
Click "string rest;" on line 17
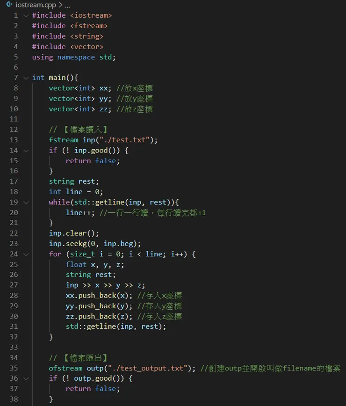pos(74,181)
